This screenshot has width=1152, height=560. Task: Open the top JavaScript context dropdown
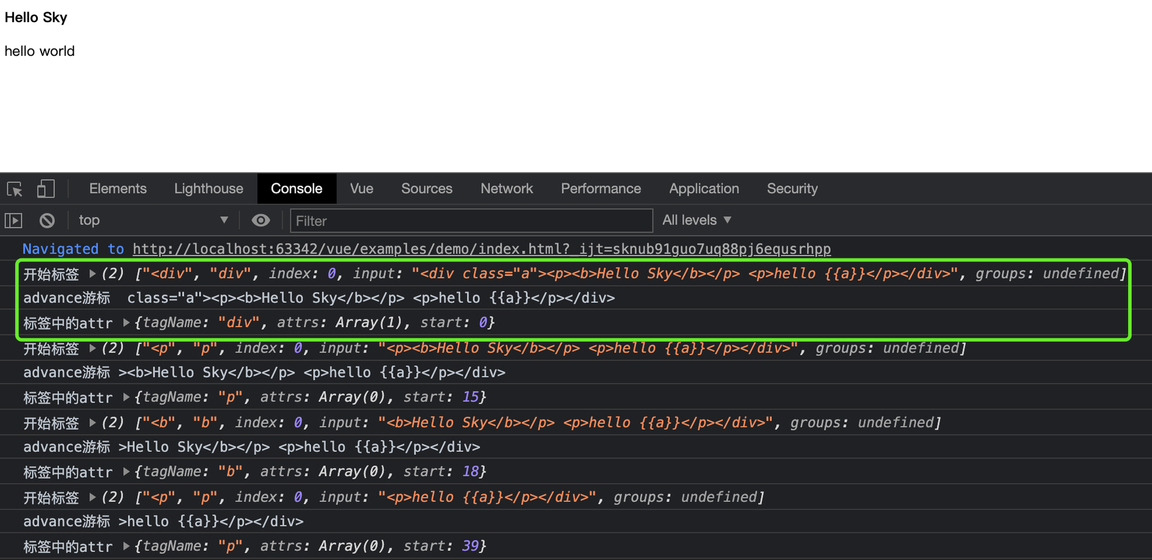pyautogui.click(x=153, y=220)
